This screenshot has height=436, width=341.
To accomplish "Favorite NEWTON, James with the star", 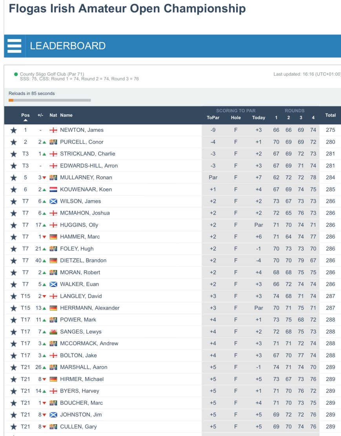I will point(14,130).
